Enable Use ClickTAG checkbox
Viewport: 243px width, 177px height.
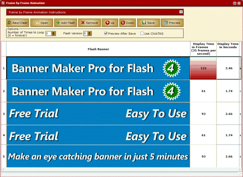pyautogui.click(x=142, y=33)
